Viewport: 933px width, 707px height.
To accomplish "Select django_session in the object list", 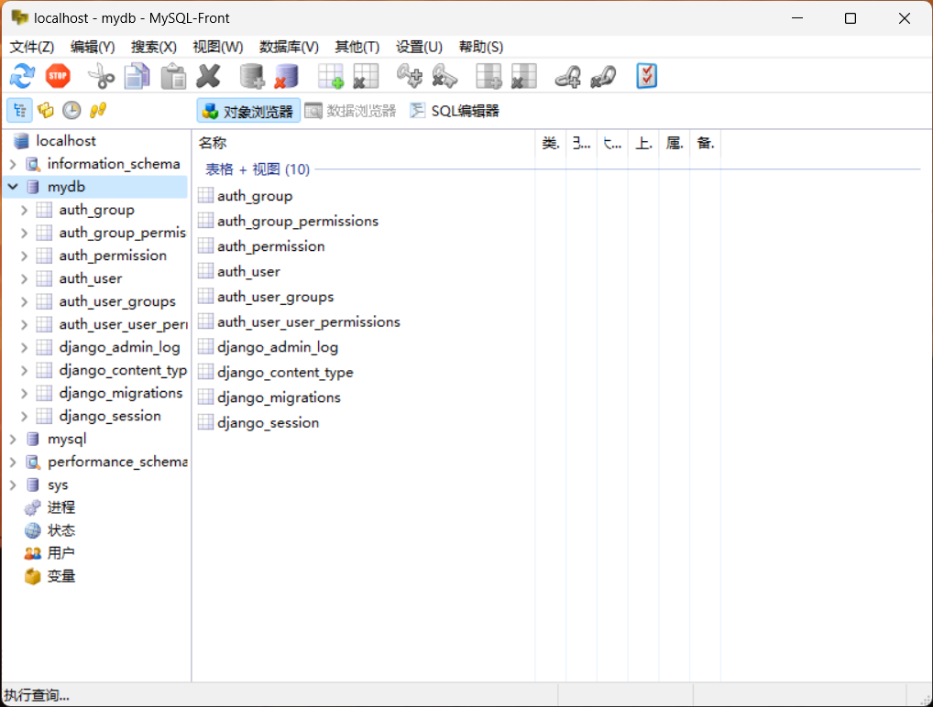I will tap(268, 423).
